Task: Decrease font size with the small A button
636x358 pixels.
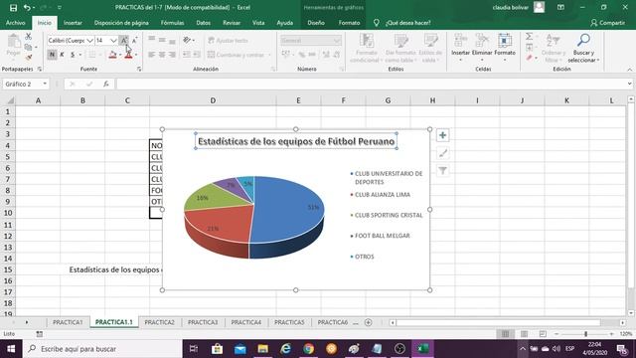Action: click(x=135, y=40)
